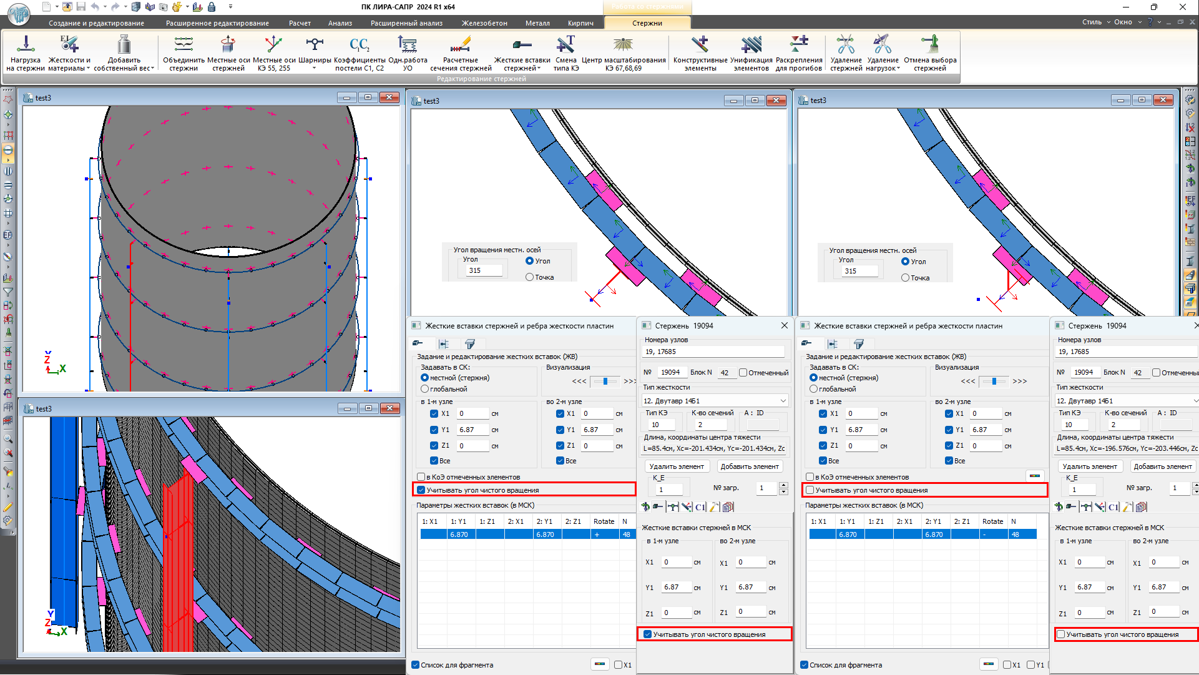This screenshot has width=1199, height=675.
Task: Click the Объединить стержни icon
Action: point(184,45)
